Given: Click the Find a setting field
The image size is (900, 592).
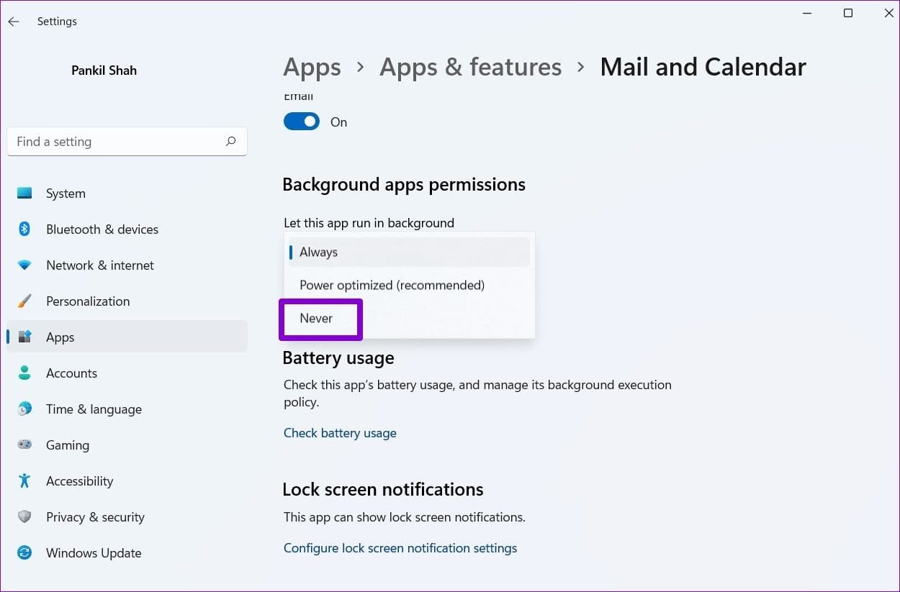Looking at the screenshot, I should point(127,142).
